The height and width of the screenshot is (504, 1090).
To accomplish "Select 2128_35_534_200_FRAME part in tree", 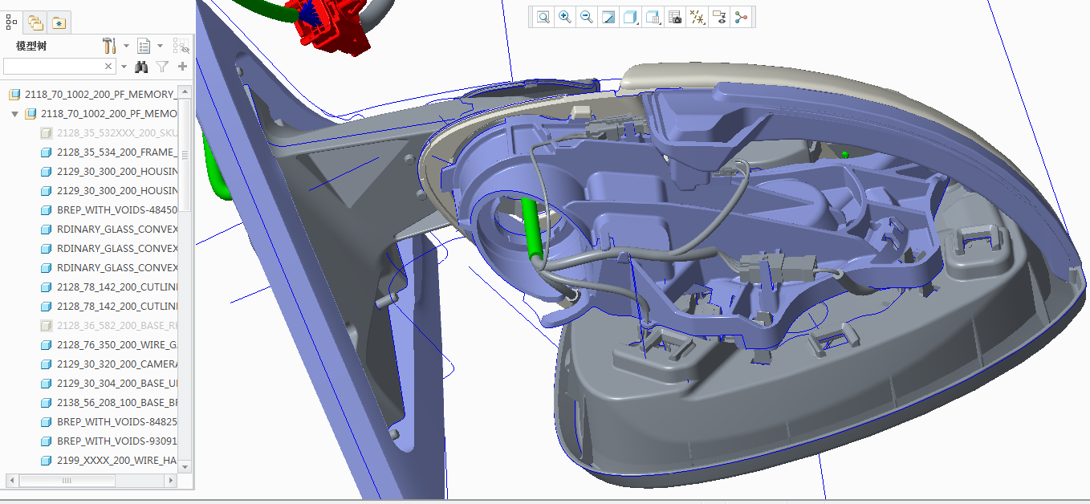I will point(109,152).
